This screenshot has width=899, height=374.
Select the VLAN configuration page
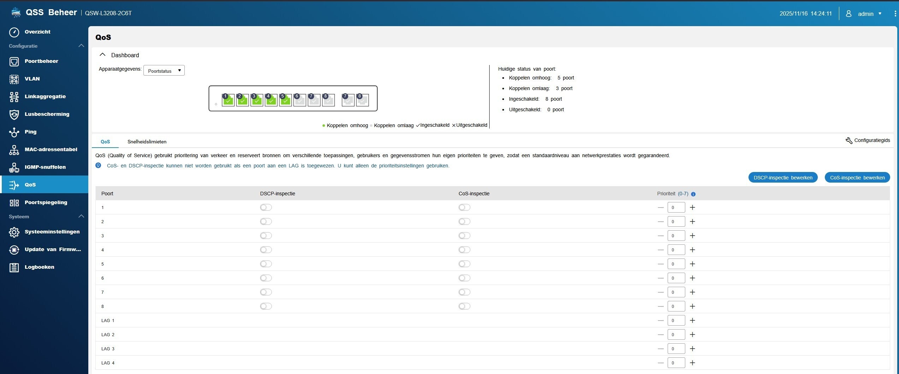(32, 79)
